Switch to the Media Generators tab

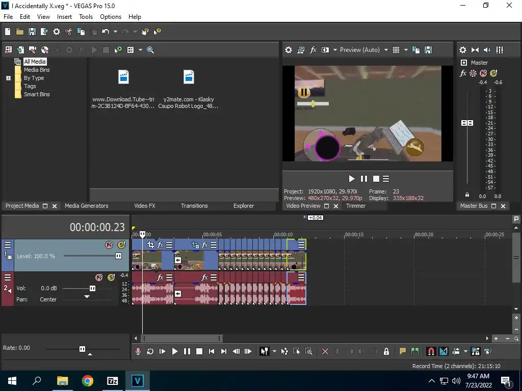[x=87, y=206]
